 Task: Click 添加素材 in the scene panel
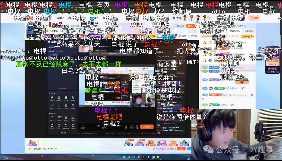click(x=62, y=88)
